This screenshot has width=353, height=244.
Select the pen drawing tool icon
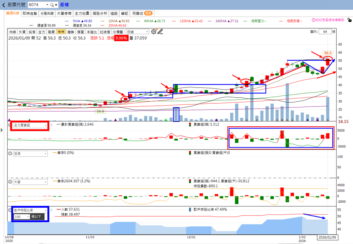click(160, 32)
